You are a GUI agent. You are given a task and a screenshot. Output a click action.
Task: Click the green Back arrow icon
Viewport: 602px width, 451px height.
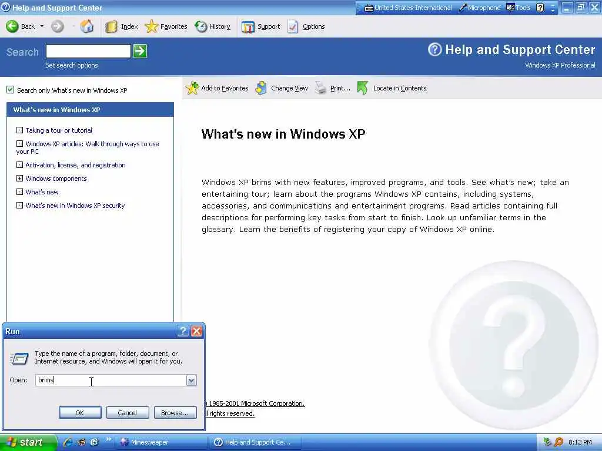[x=12, y=26]
